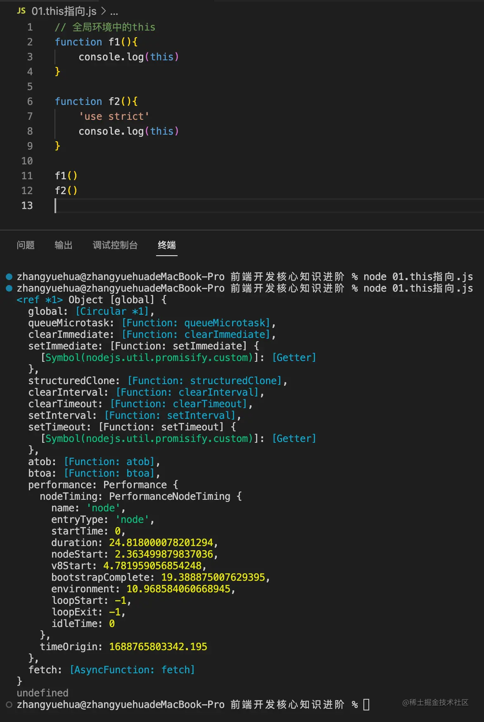The image size is (484, 722).
Task: Click the 'performance: Performance {' line
Action: [103, 485]
